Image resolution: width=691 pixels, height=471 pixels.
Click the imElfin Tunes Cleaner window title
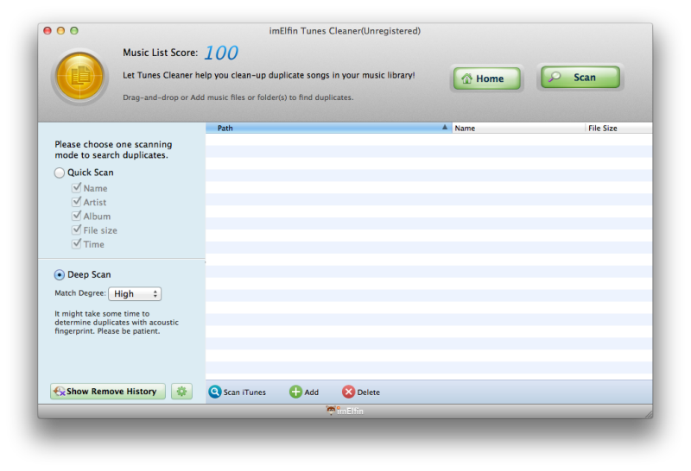pyautogui.click(x=345, y=31)
